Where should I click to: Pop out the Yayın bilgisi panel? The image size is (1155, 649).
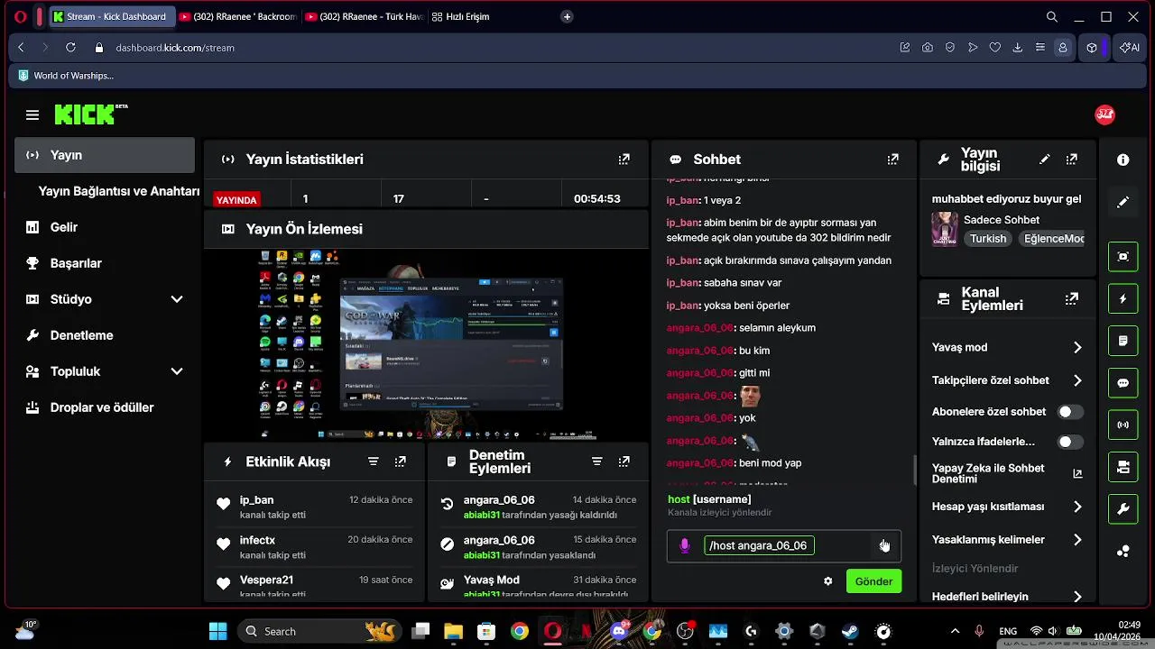1071,160
